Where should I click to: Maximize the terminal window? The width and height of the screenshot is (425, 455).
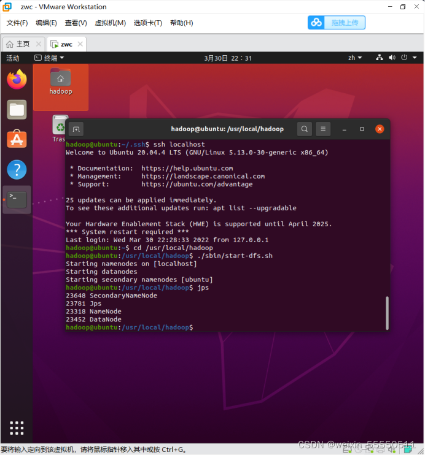click(362, 129)
